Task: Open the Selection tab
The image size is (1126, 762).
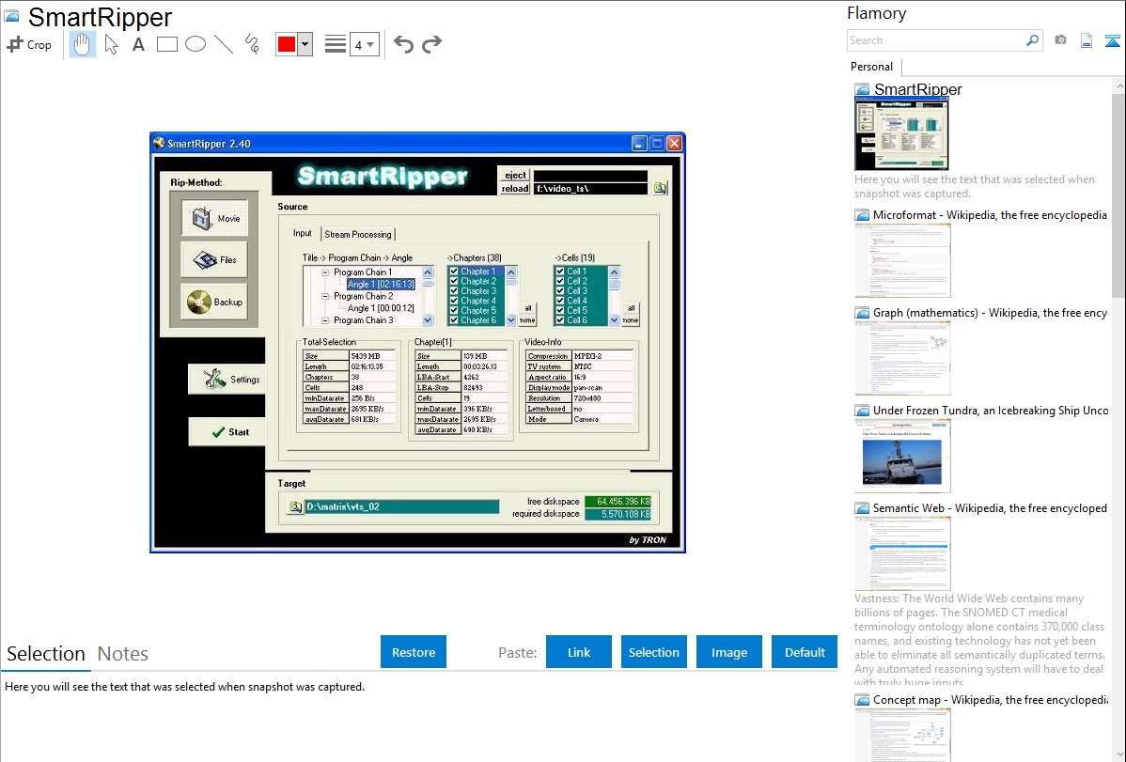Action: click(x=46, y=654)
